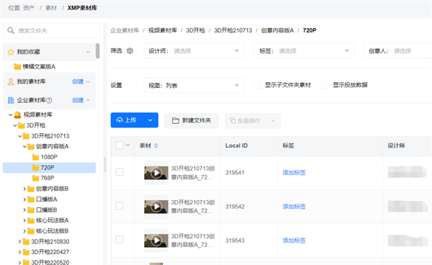Click the help question icon next to 企业素材库
This screenshot has width=432, height=265.
[49, 100]
